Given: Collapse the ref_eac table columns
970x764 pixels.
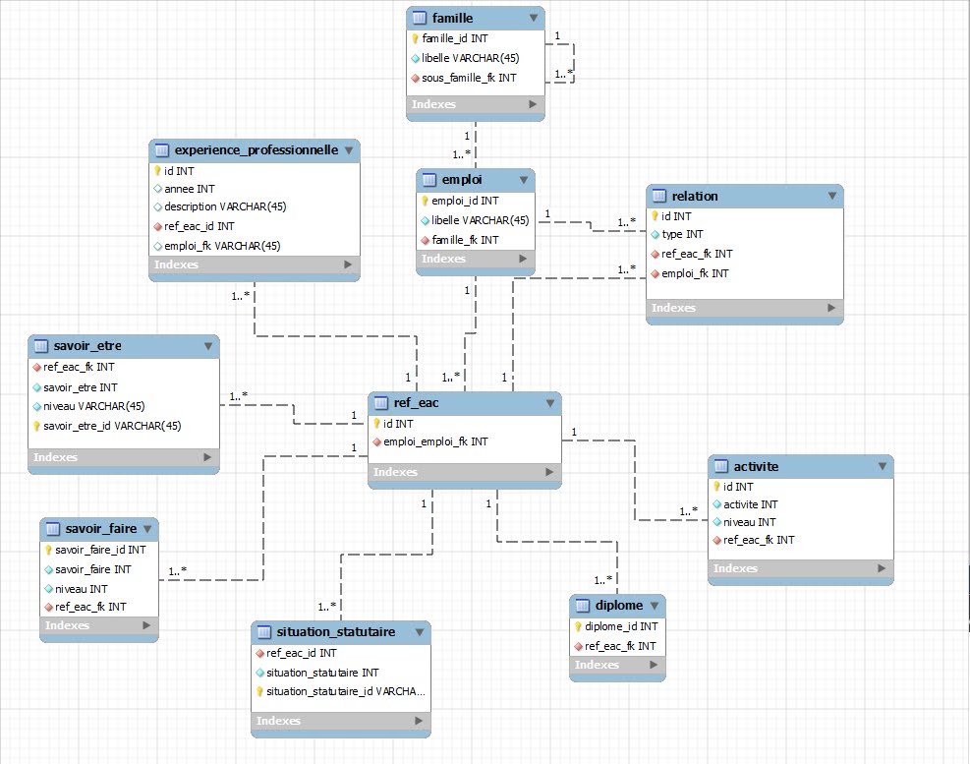Looking at the screenshot, I should [550, 403].
